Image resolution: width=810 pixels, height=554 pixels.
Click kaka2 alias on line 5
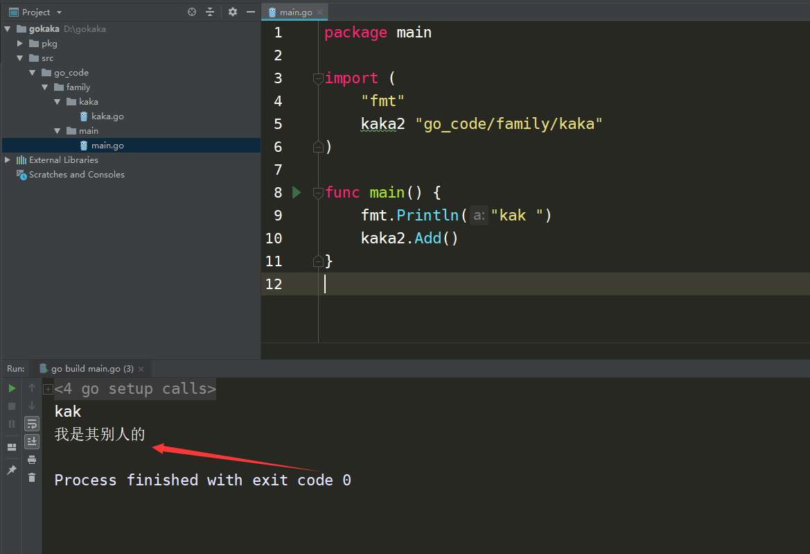point(382,124)
